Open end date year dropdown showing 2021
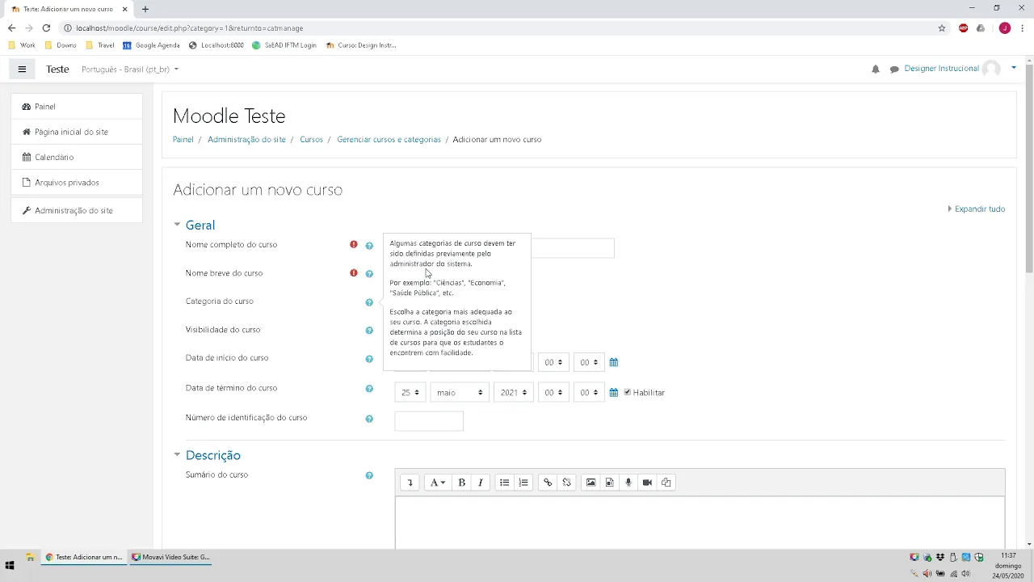Viewport: 1034px width, 582px height. [514, 392]
